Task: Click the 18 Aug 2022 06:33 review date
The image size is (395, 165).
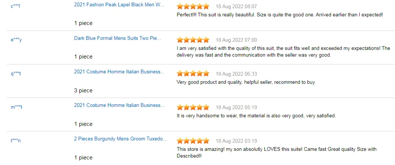Action: click(x=236, y=74)
